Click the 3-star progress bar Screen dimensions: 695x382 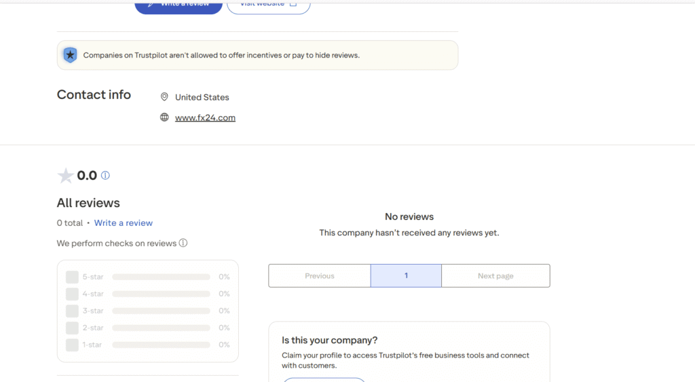tap(161, 311)
